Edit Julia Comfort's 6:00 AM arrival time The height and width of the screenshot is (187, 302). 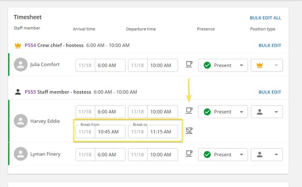click(x=110, y=65)
